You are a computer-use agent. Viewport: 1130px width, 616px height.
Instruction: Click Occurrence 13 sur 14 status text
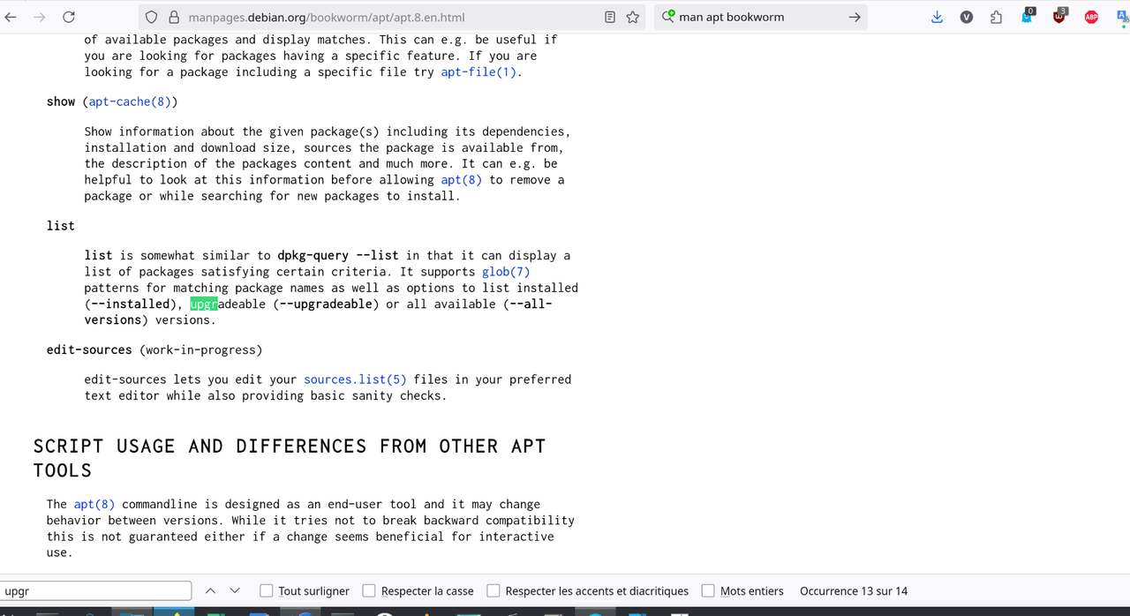click(x=854, y=590)
